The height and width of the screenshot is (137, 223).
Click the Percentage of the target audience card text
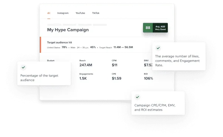(39, 78)
